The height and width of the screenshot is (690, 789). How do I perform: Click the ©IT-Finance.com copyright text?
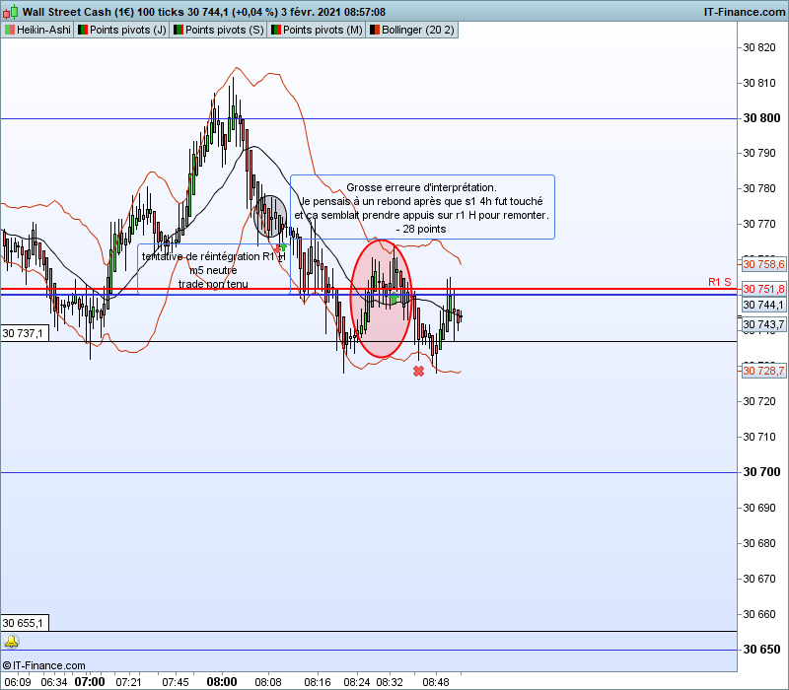(x=43, y=665)
